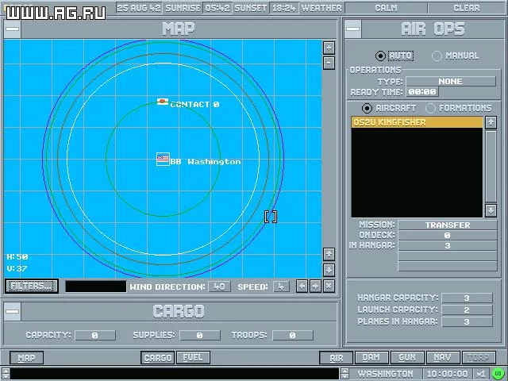The width and height of the screenshot is (508, 381).
Task: Open the FUEL screen tab
Action: [193, 358]
